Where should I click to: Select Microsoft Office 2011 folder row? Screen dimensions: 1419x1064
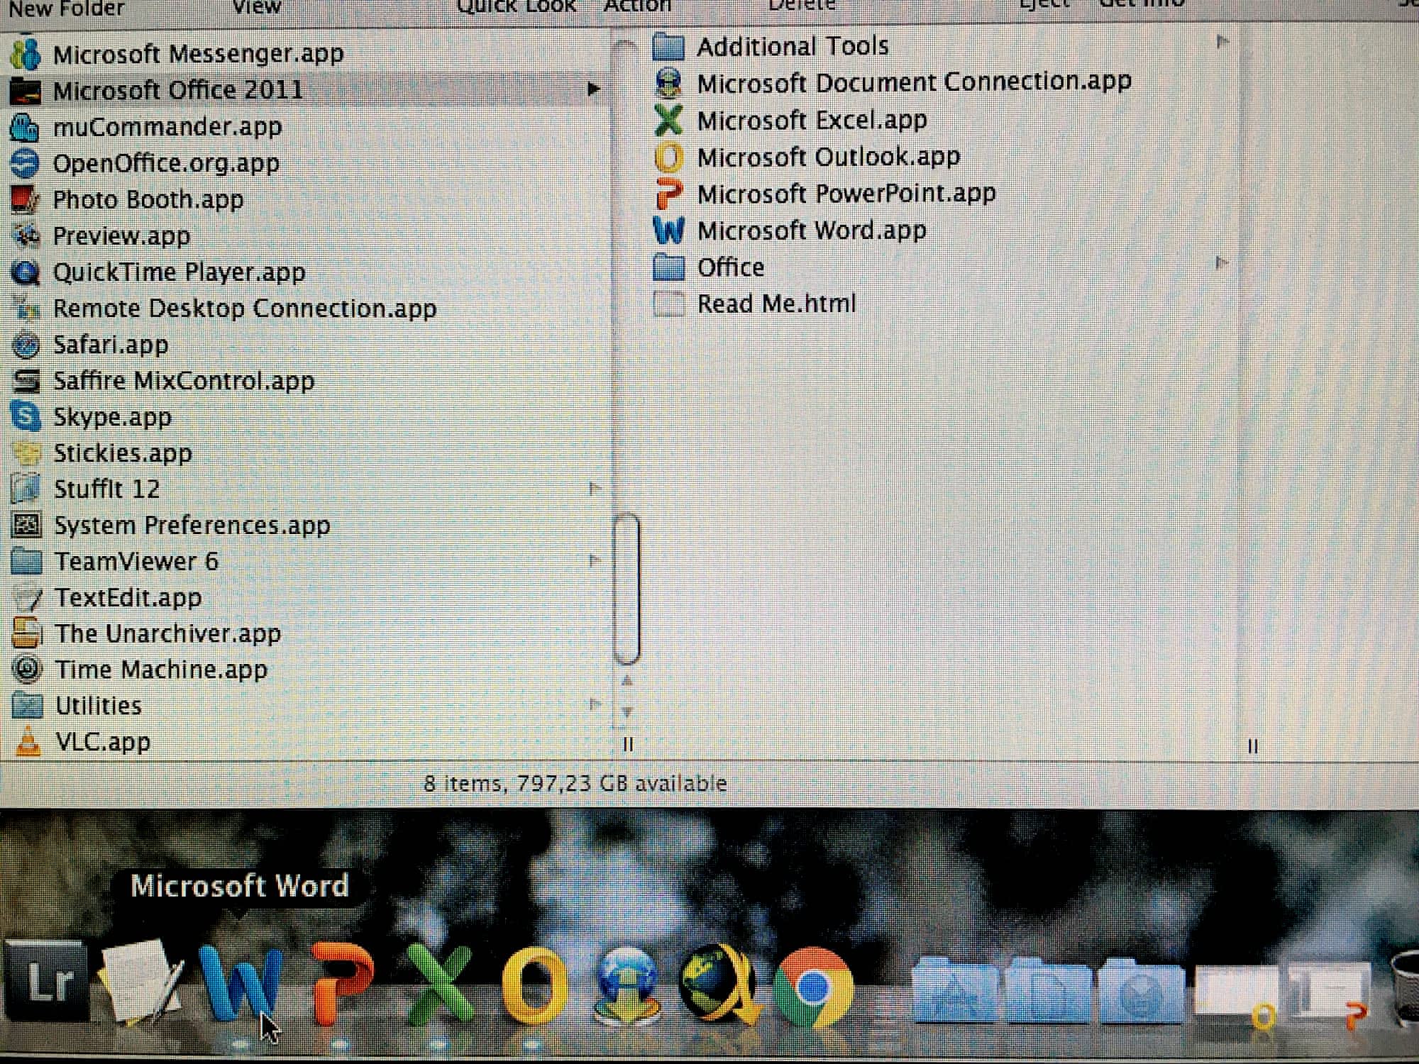coord(177,90)
